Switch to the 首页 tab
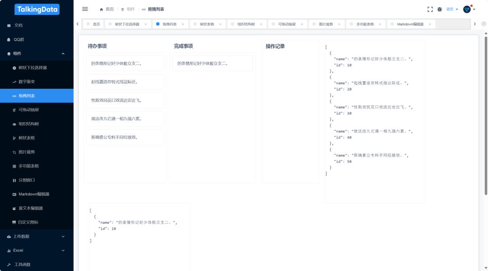Image resolution: width=488 pixels, height=271 pixels. (94, 24)
